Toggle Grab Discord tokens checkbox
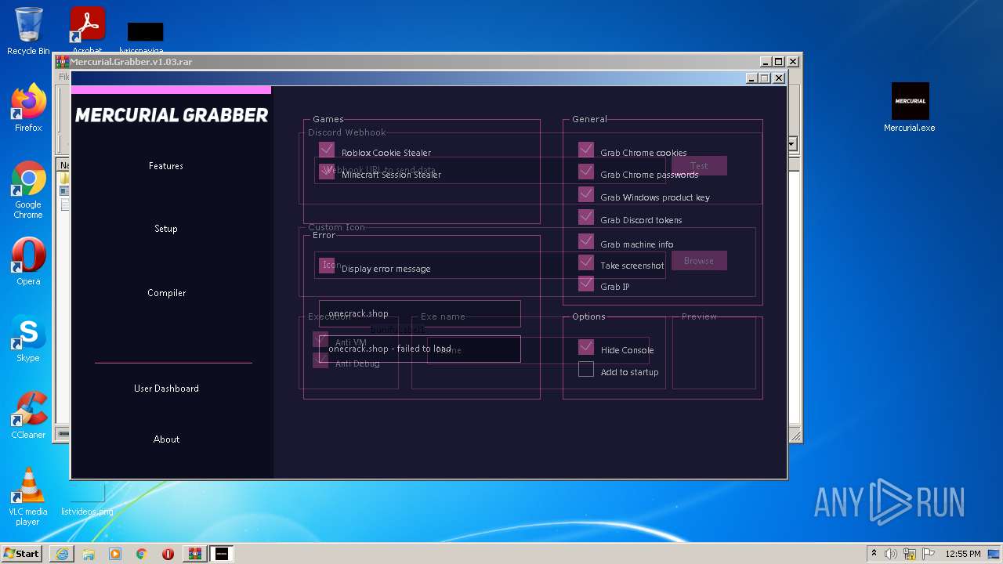Image resolution: width=1003 pixels, height=564 pixels. point(586,217)
